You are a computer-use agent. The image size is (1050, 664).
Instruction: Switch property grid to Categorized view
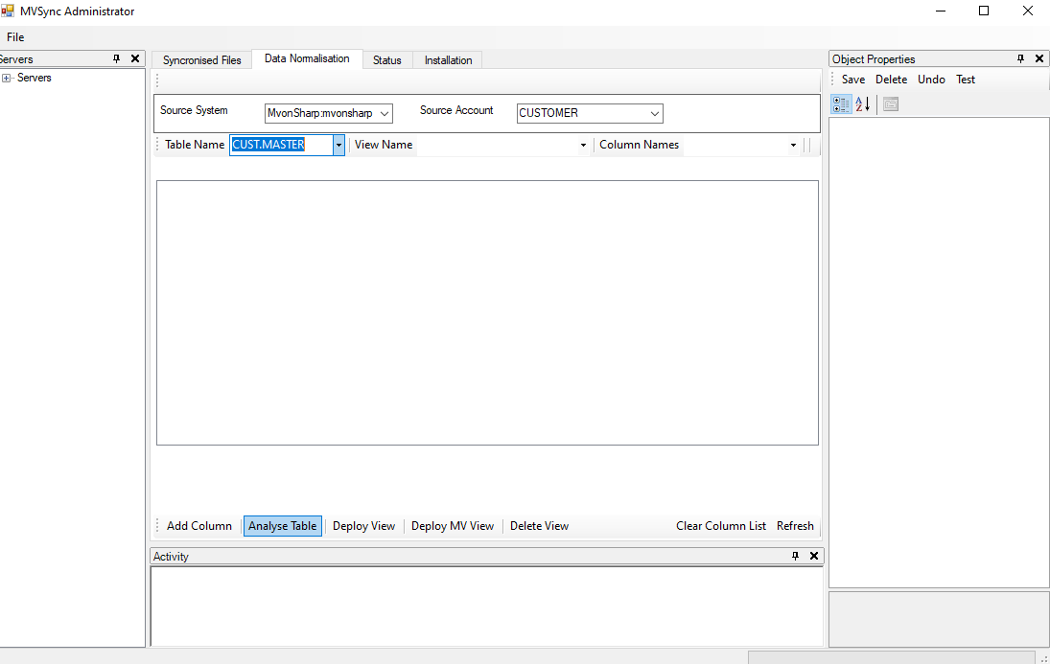point(841,104)
